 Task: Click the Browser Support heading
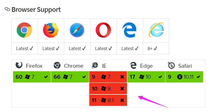point(36,10)
